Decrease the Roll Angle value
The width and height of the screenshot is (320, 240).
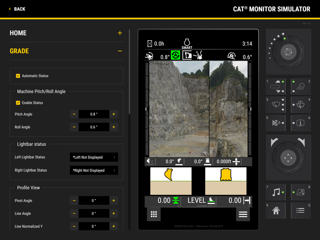(x=74, y=127)
